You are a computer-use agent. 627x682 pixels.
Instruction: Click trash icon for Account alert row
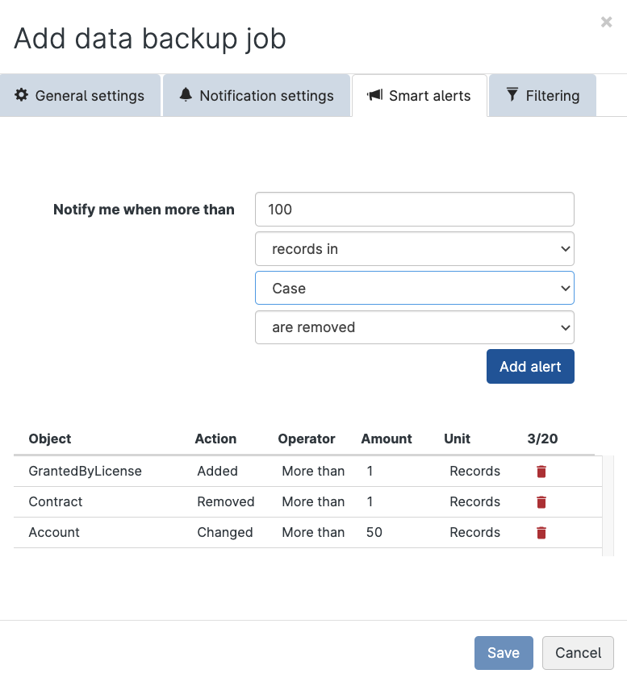[x=541, y=533]
